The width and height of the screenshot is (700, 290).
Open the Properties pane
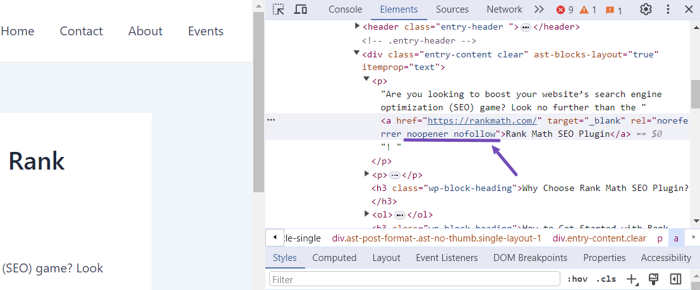coord(605,257)
